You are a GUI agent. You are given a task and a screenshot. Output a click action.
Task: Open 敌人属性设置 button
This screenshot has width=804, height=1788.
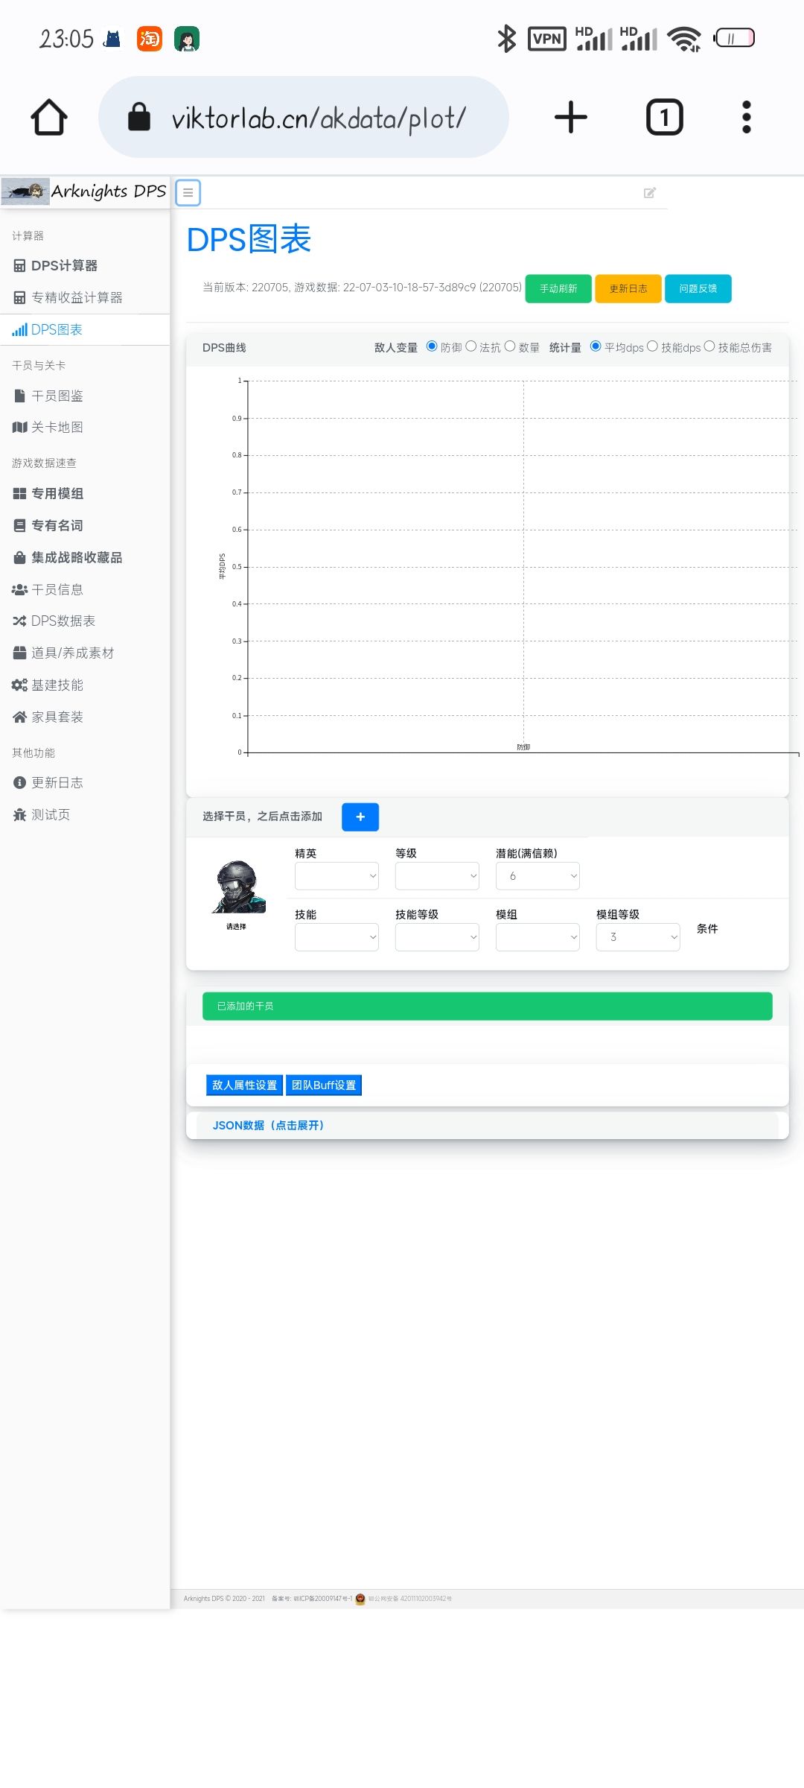pyautogui.click(x=244, y=1085)
